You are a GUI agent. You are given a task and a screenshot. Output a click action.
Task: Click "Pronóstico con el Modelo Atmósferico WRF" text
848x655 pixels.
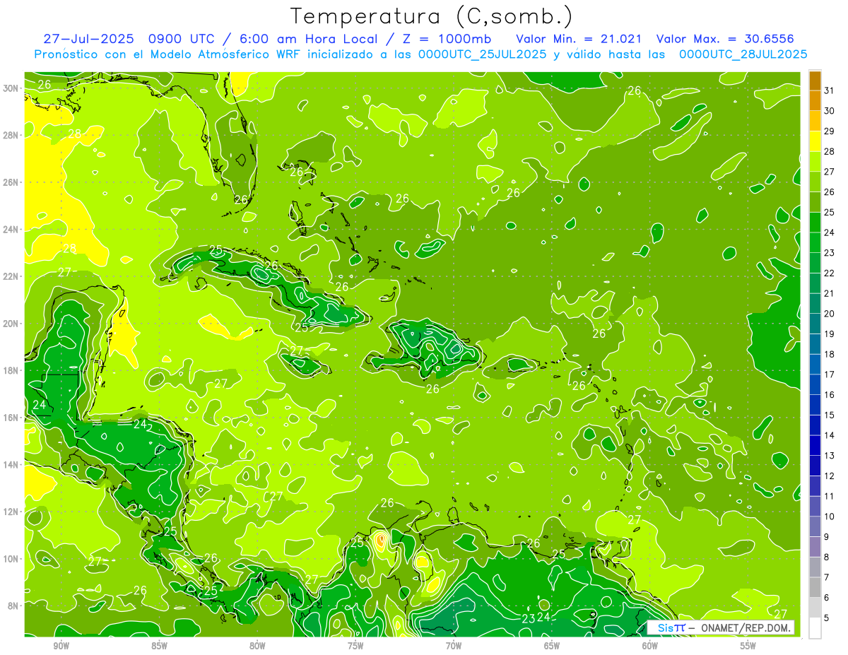tap(168, 54)
